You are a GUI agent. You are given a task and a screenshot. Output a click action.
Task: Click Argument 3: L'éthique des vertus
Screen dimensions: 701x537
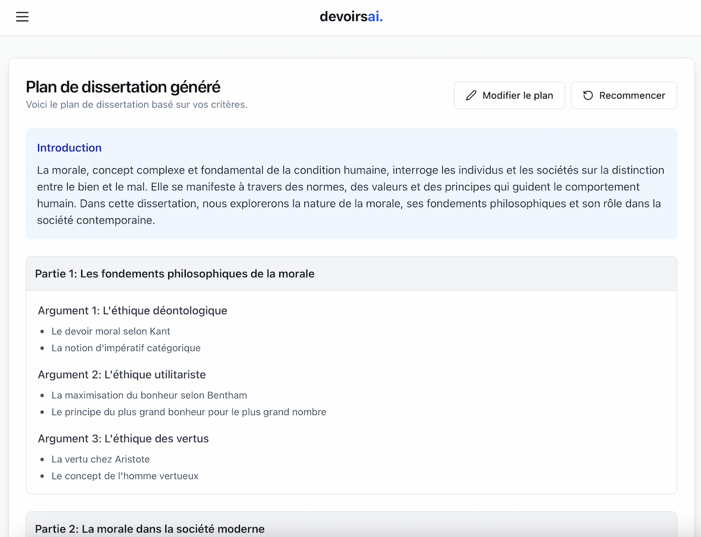pos(123,439)
